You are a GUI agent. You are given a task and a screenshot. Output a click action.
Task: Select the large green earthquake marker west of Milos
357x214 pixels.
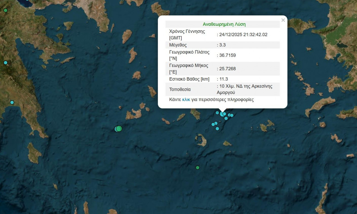click(119, 129)
